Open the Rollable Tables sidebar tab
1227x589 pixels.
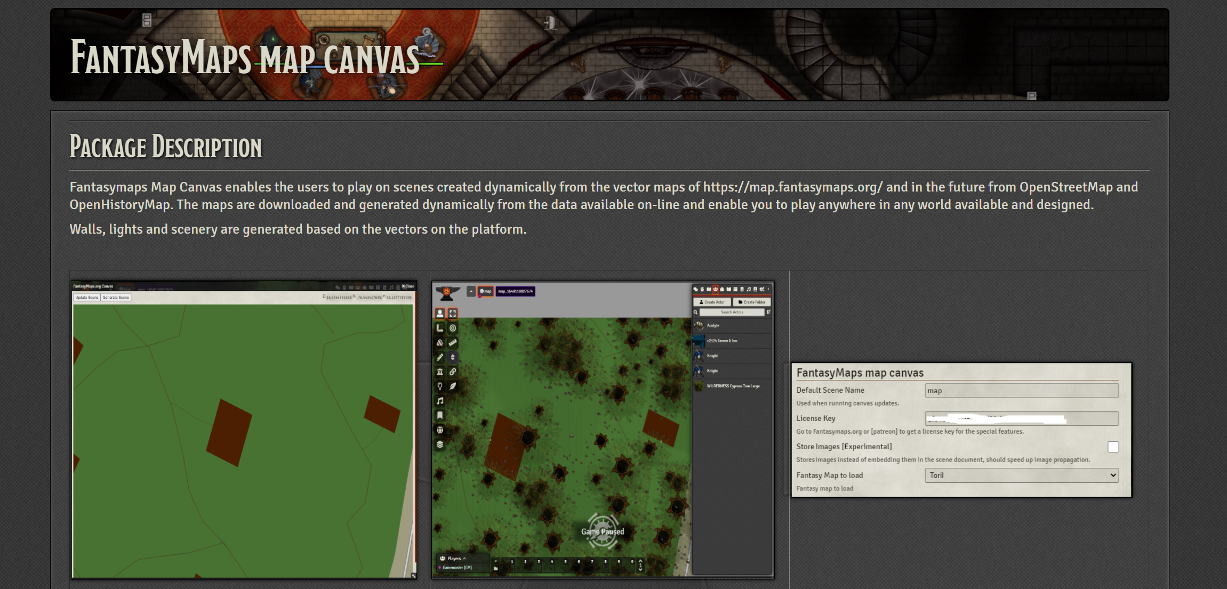[x=735, y=289]
